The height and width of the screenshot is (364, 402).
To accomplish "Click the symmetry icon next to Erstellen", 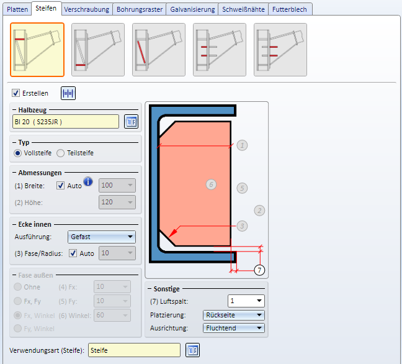I will [68, 93].
